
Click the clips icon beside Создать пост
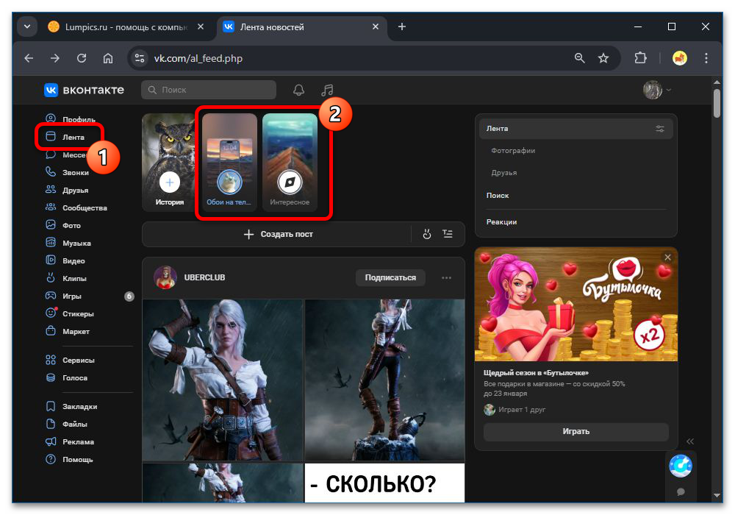click(426, 234)
